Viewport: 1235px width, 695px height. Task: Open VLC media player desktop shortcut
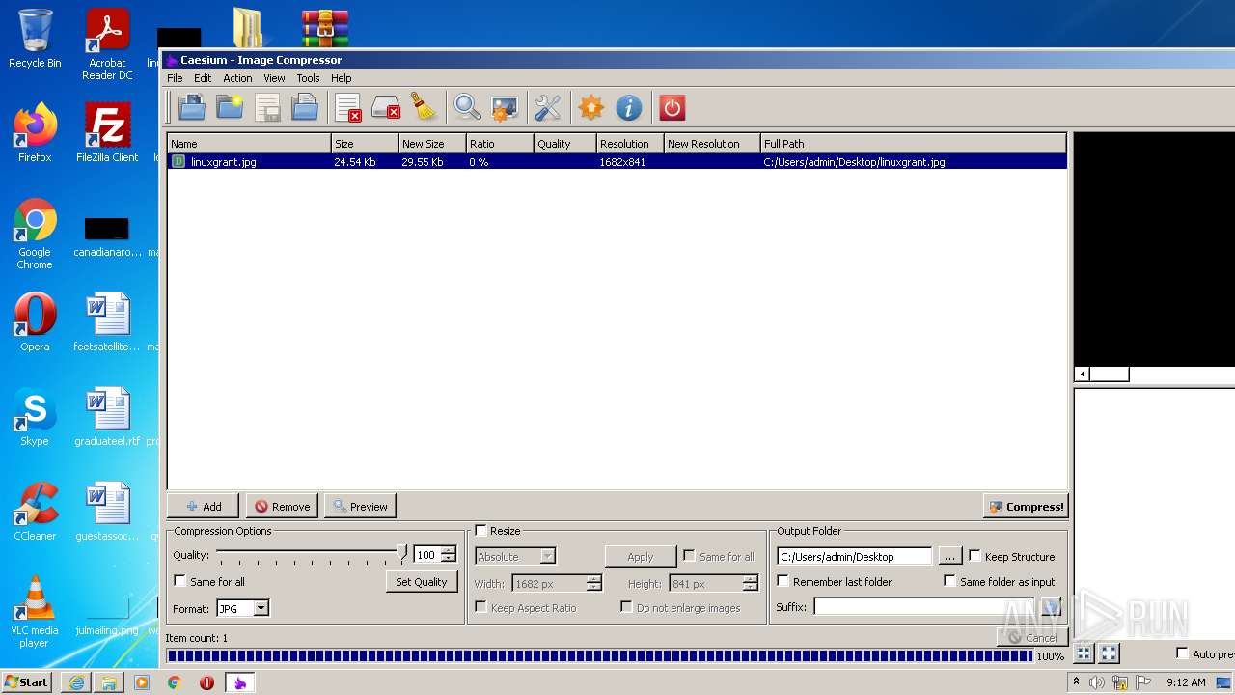[x=35, y=612]
